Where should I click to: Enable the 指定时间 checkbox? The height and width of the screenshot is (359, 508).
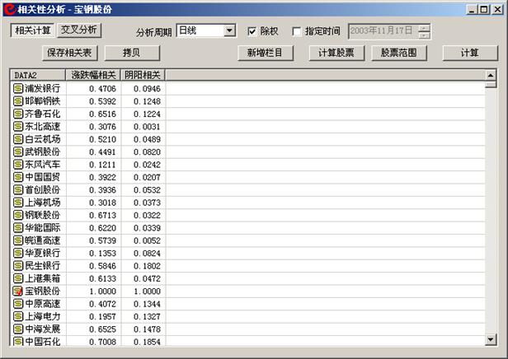(x=296, y=31)
